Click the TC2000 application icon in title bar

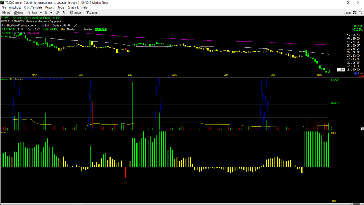pos(2,2)
